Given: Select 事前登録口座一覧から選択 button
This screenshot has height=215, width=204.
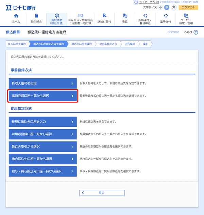Looking at the screenshot, I should [42, 96].
